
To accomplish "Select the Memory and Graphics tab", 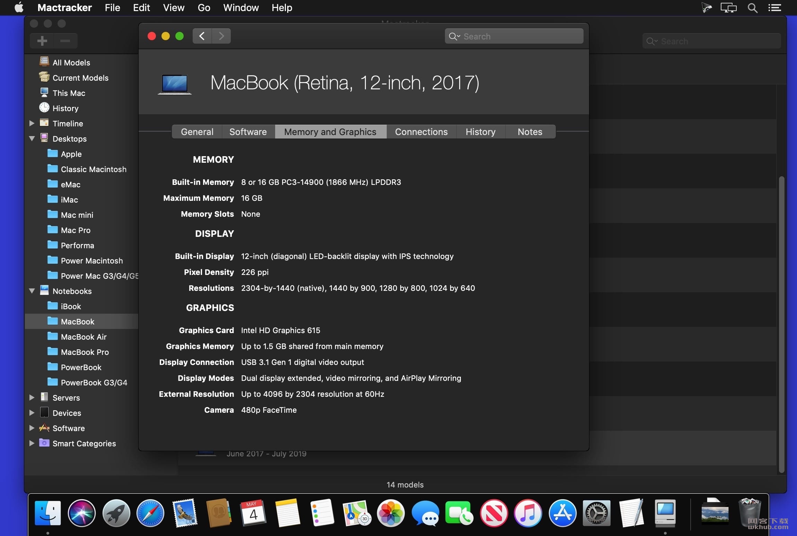I will click(x=330, y=132).
